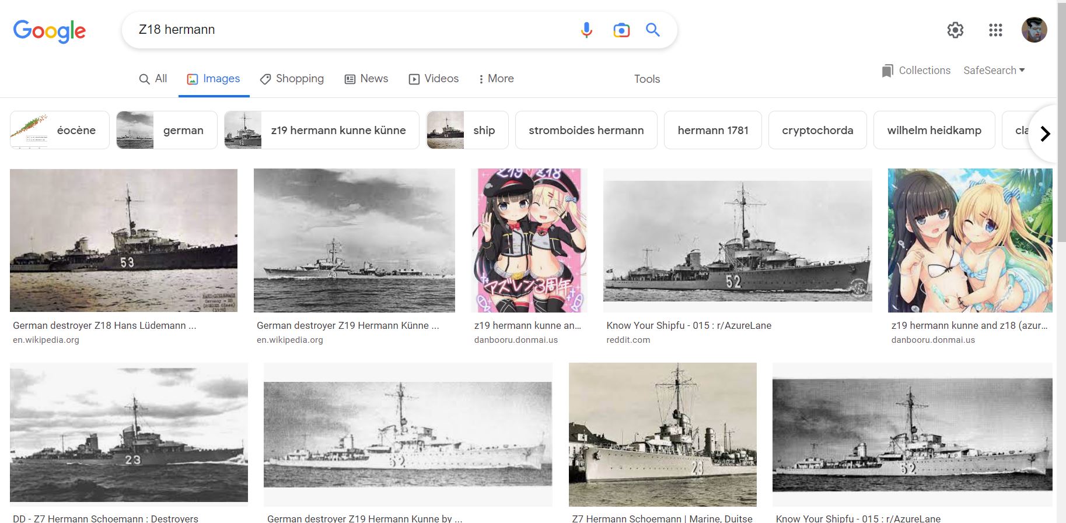Submit search with magnifying glass icon
This screenshot has height=523, width=1066.
click(x=653, y=30)
